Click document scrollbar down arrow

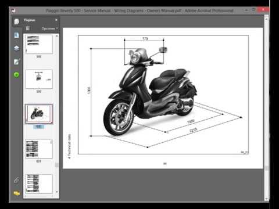pos(266,199)
